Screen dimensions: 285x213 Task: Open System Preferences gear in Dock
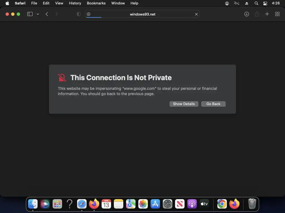tap(167, 204)
